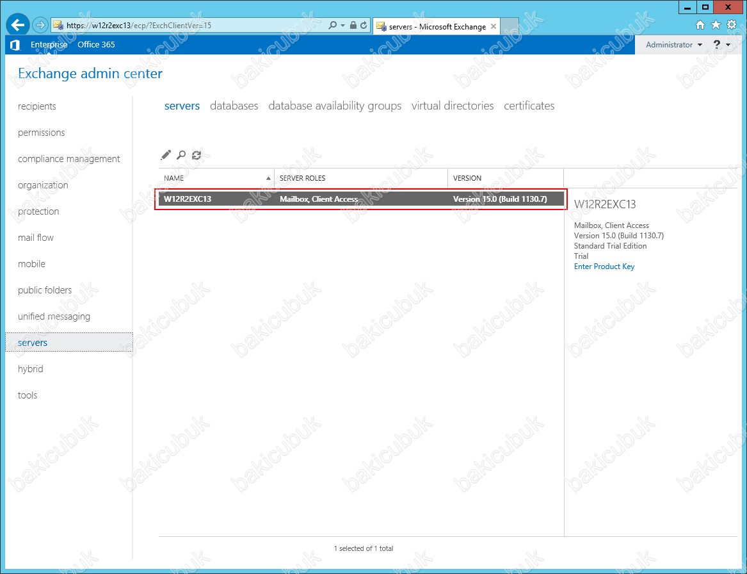Open the search magnifier in servers toolbar

click(181, 155)
